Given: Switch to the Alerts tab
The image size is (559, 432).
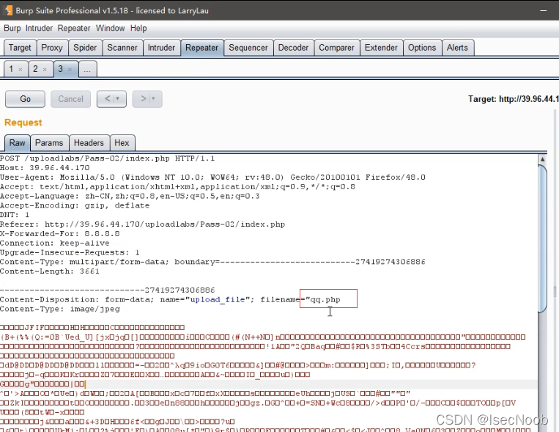Looking at the screenshot, I should coord(457,48).
